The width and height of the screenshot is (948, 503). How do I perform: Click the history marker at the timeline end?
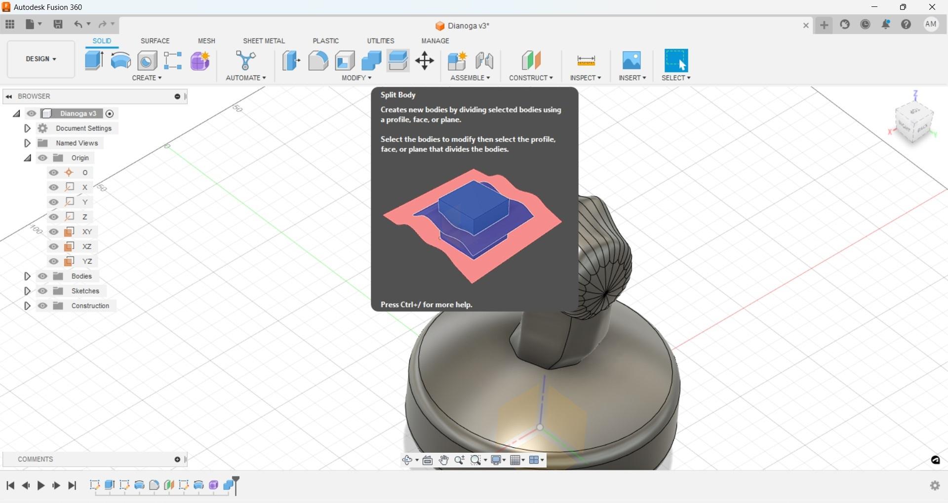(x=237, y=485)
